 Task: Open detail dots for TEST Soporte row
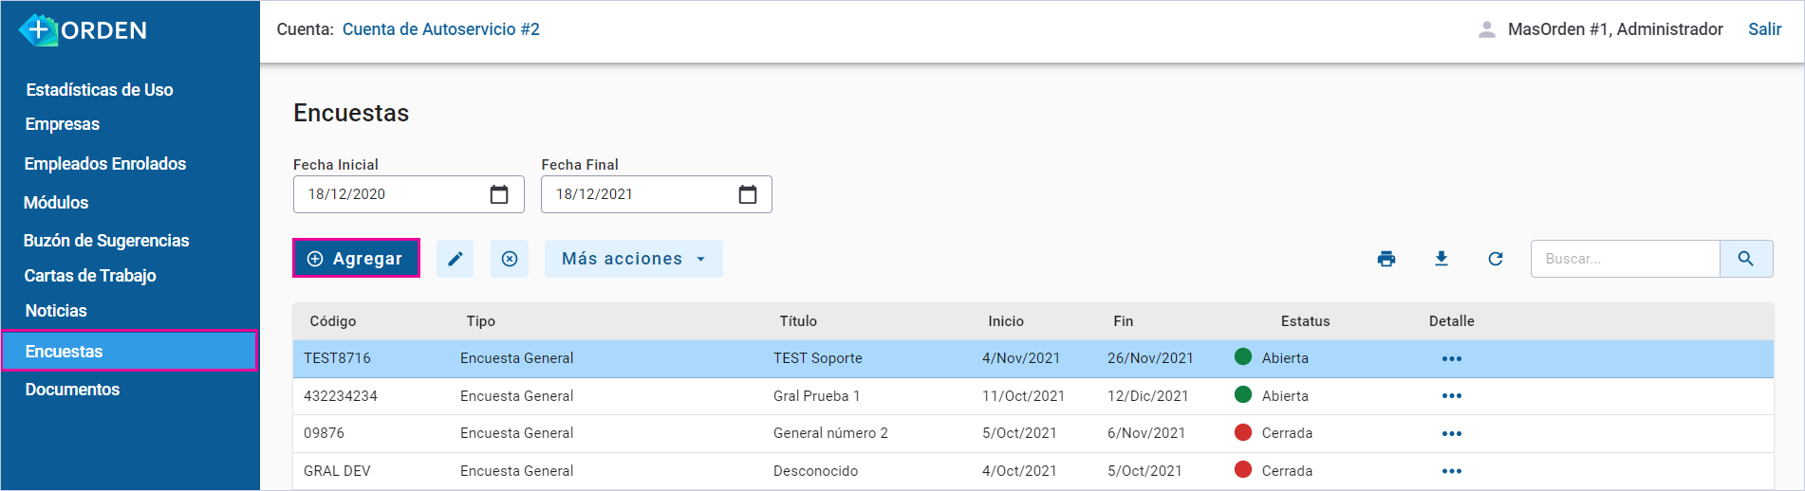pyautogui.click(x=1451, y=359)
